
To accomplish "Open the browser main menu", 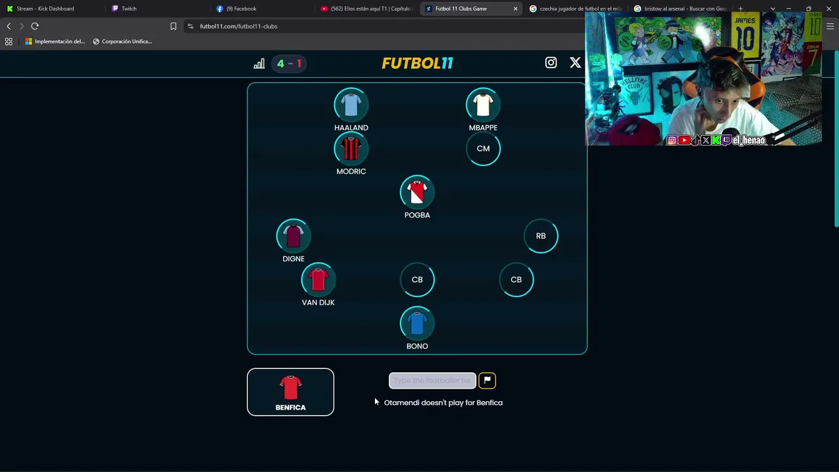I will 830,26.
